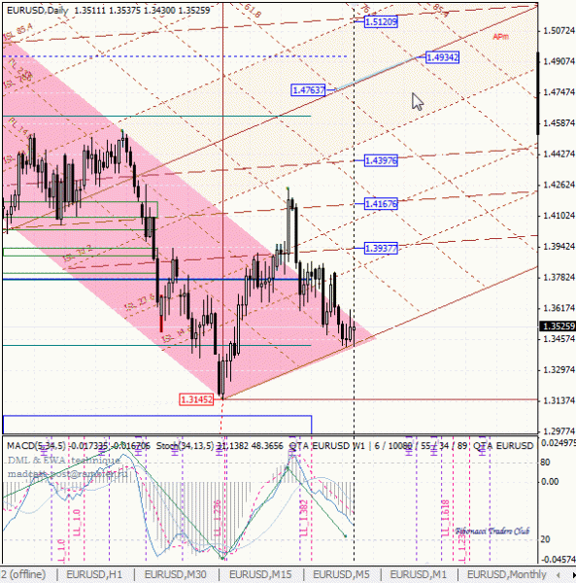Click the current price marker 1.35259
This screenshot has height=583, width=576.
pyautogui.click(x=558, y=326)
